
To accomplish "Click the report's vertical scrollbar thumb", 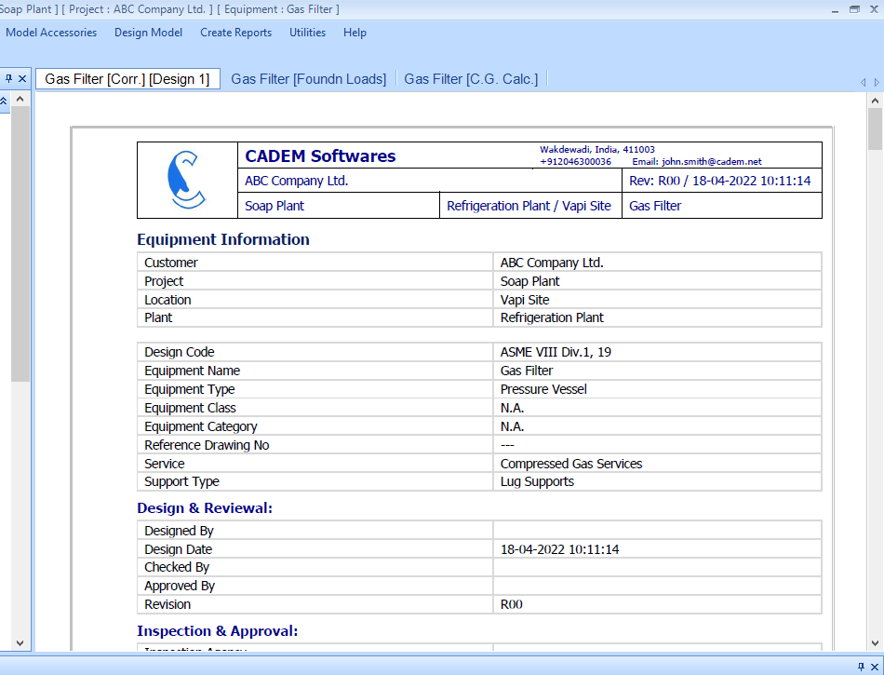I will coord(875,129).
